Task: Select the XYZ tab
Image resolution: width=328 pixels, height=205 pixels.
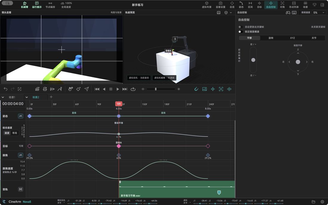Action: click(293, 38)
